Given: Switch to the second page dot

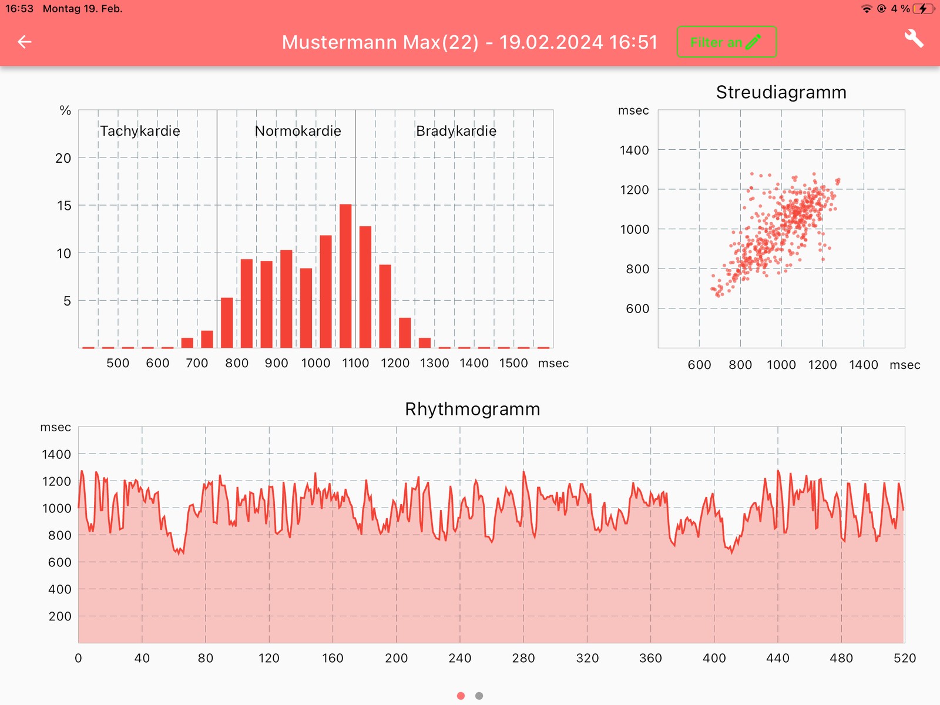Looking at the screenshot, I should pyautogui.click(x=479, y=696).
